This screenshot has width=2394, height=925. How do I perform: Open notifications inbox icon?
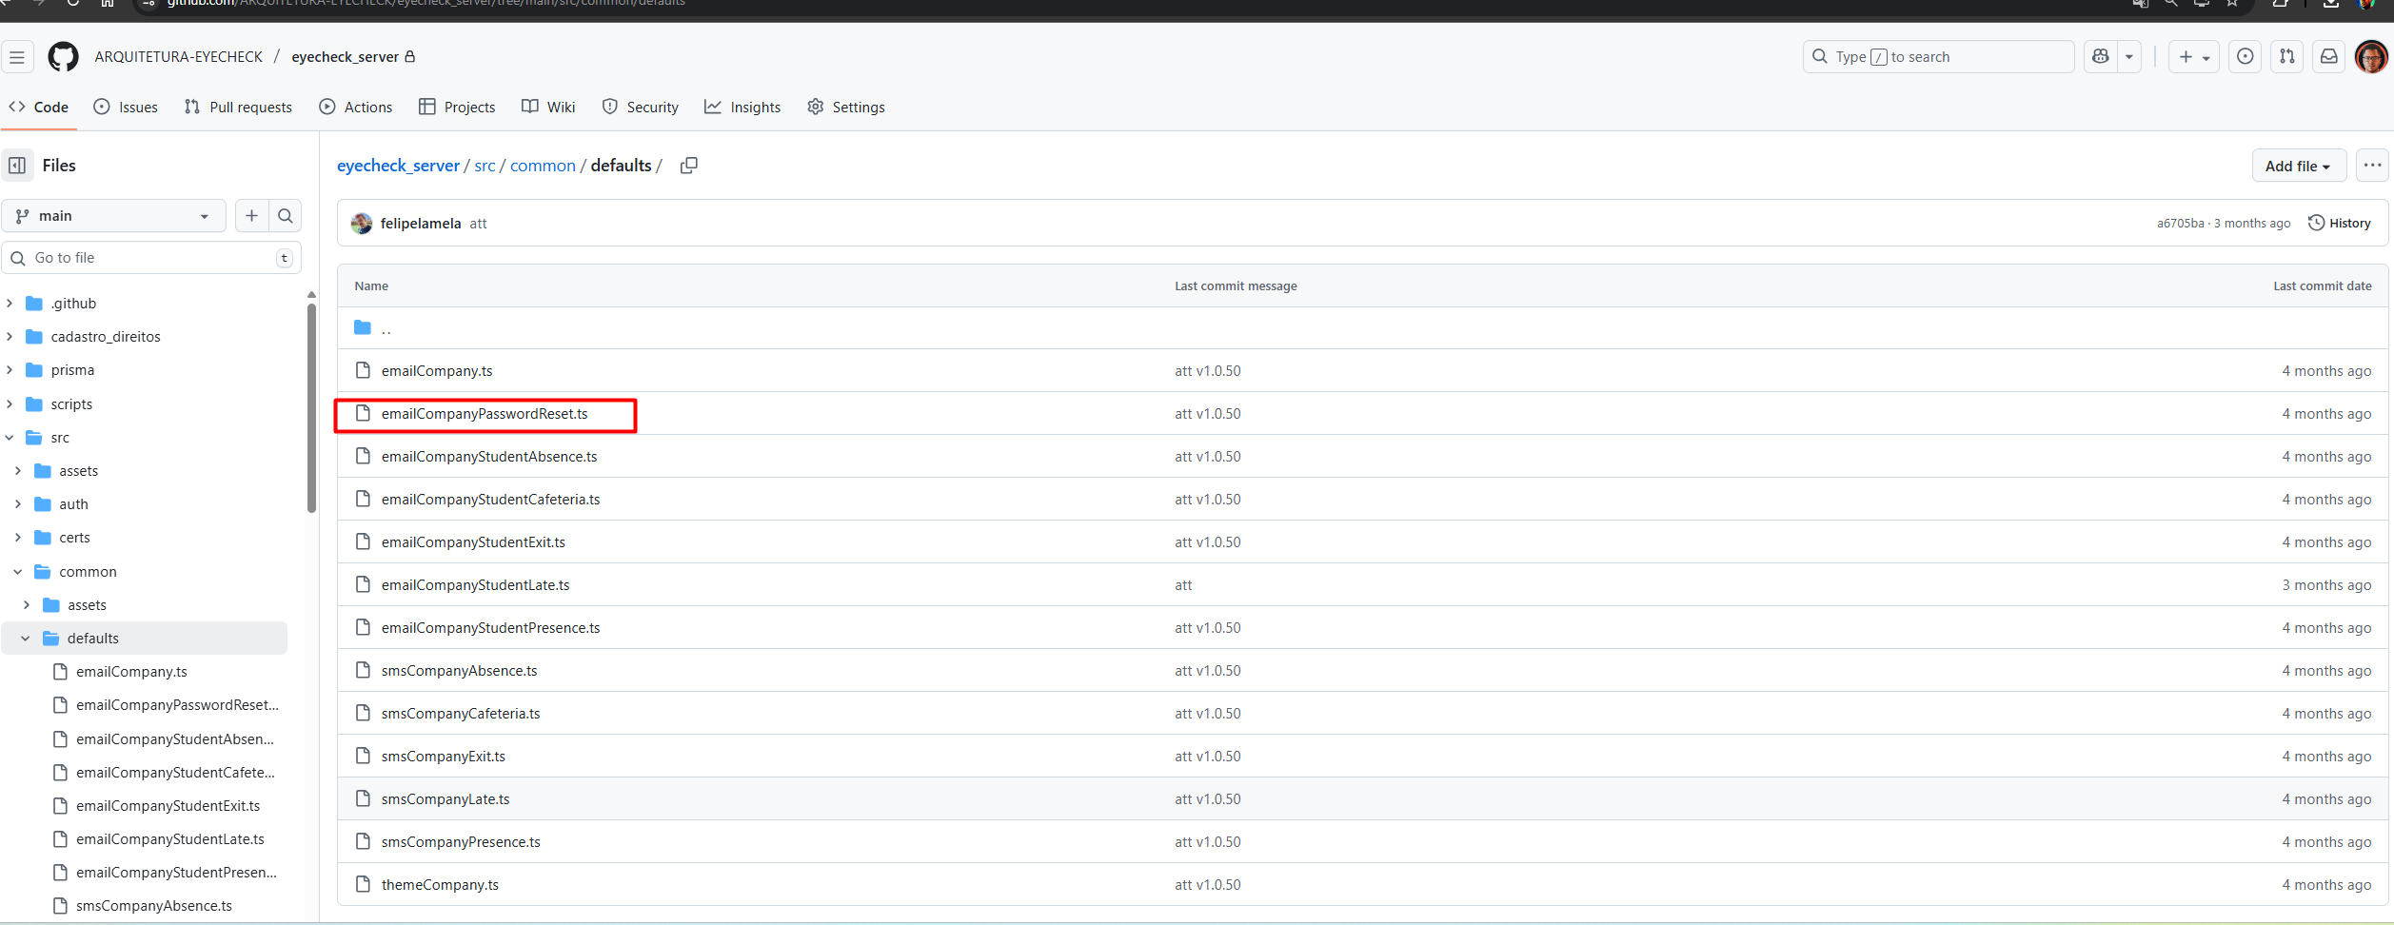pyautogui.click(x=2328, y=57)
